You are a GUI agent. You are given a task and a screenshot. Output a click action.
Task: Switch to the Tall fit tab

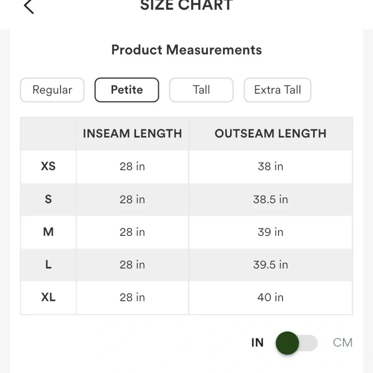coord(201,90)
